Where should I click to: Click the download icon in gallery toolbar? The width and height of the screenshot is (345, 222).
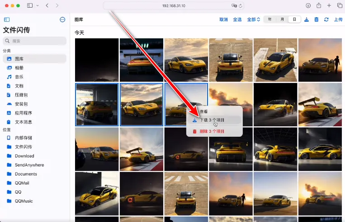click(307, 19)
